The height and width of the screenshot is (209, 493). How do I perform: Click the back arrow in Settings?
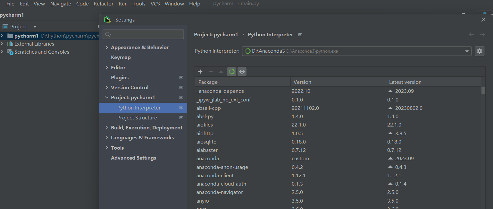471,34
